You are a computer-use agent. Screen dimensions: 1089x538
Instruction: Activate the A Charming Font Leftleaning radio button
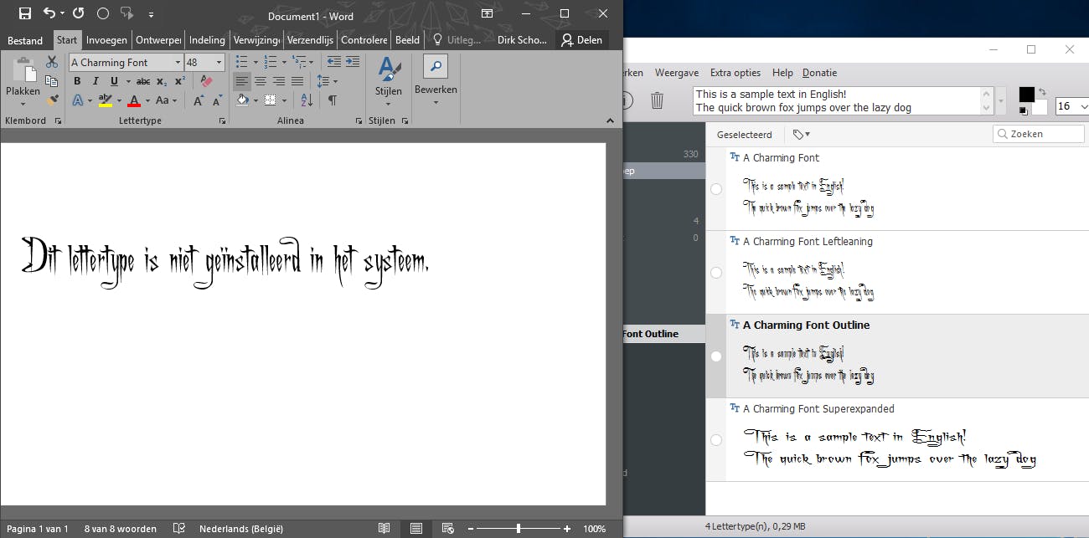(x=716, y=273)
